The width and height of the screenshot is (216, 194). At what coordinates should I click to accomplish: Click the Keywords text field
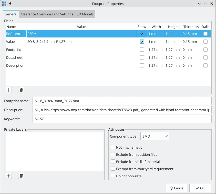click(122, 119)
